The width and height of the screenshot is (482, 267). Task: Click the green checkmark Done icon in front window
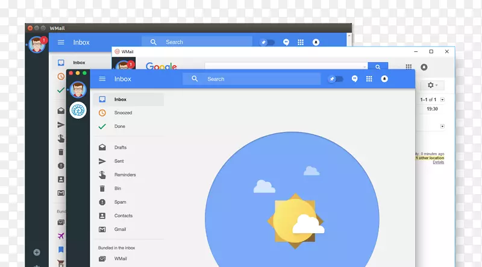pyautogui.click(x=102, y=127)
